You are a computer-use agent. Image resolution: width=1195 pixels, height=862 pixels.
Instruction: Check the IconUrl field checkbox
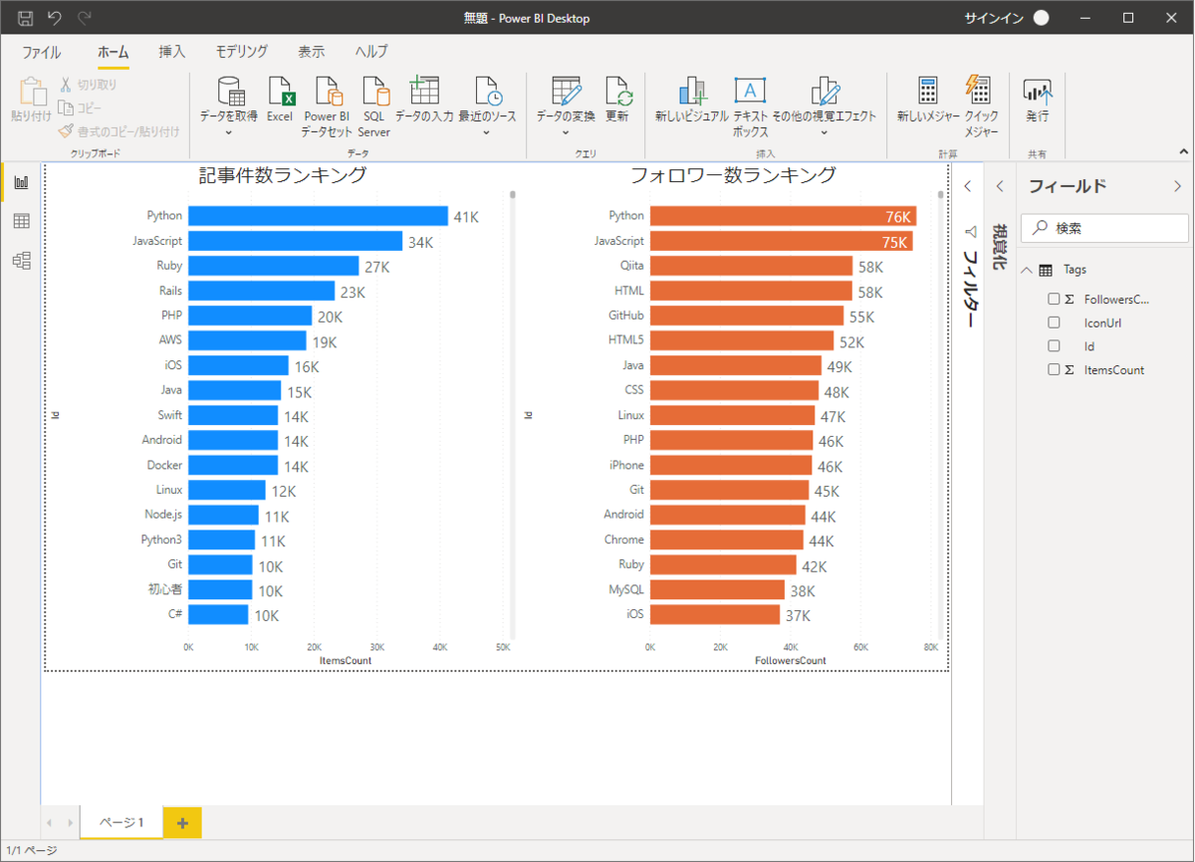point(1054,323)
